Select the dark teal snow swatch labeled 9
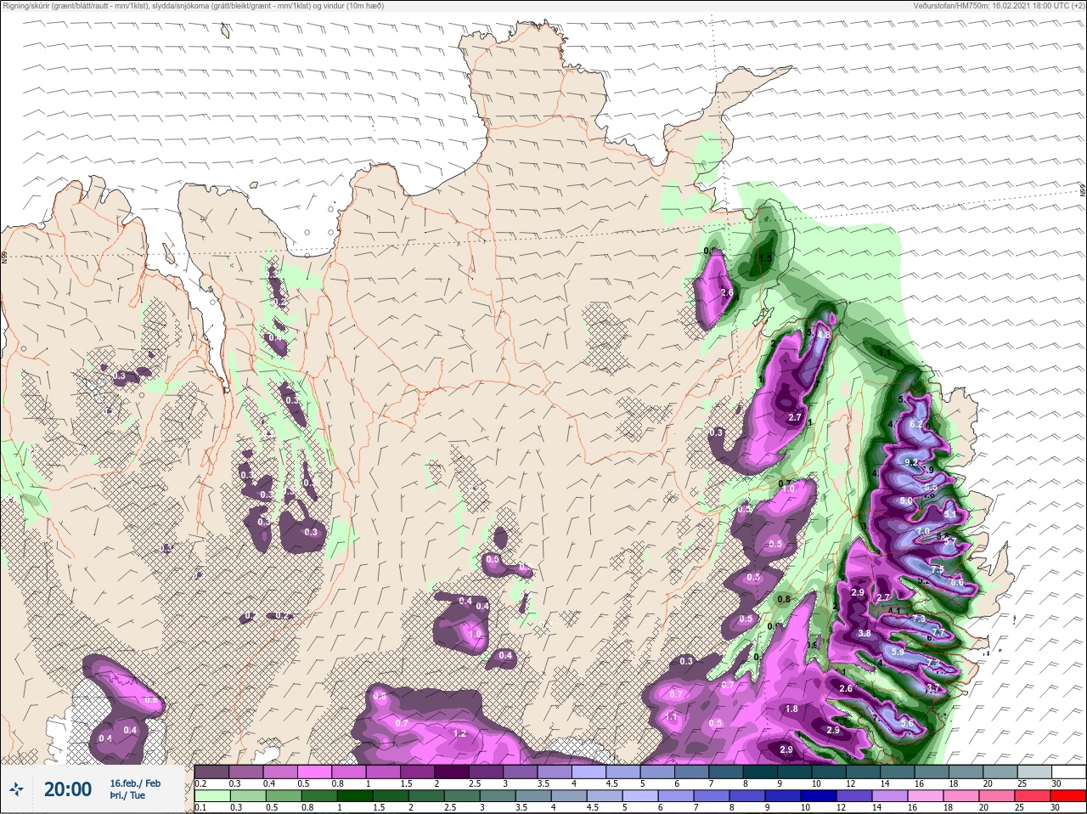This screenshot has width=1087, height=814. tap(796, 772)
